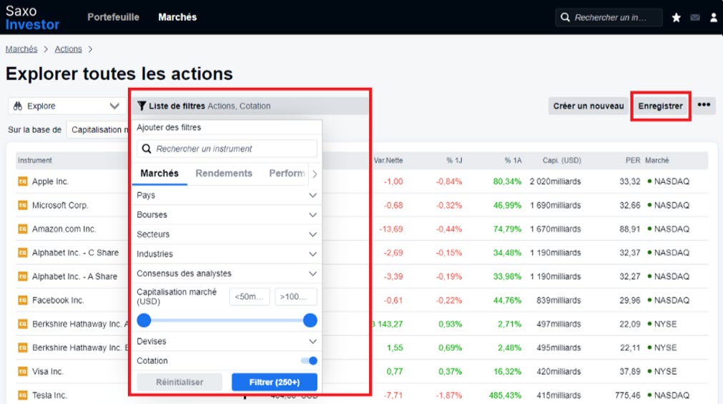
Task: Click the right capitalisation slider handle
Action: (x=310, y=320)
